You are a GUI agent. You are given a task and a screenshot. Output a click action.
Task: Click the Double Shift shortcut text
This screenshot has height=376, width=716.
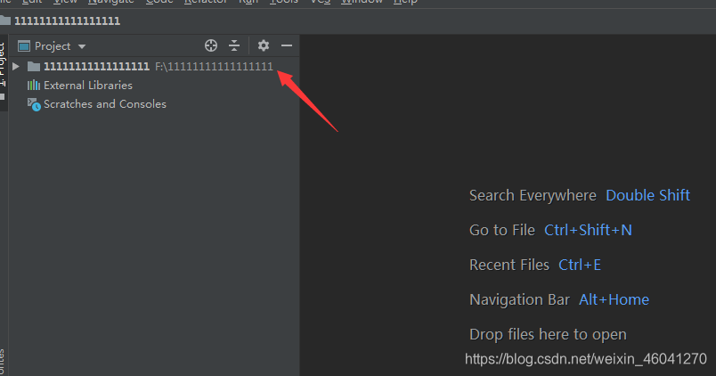pos(647,195)
